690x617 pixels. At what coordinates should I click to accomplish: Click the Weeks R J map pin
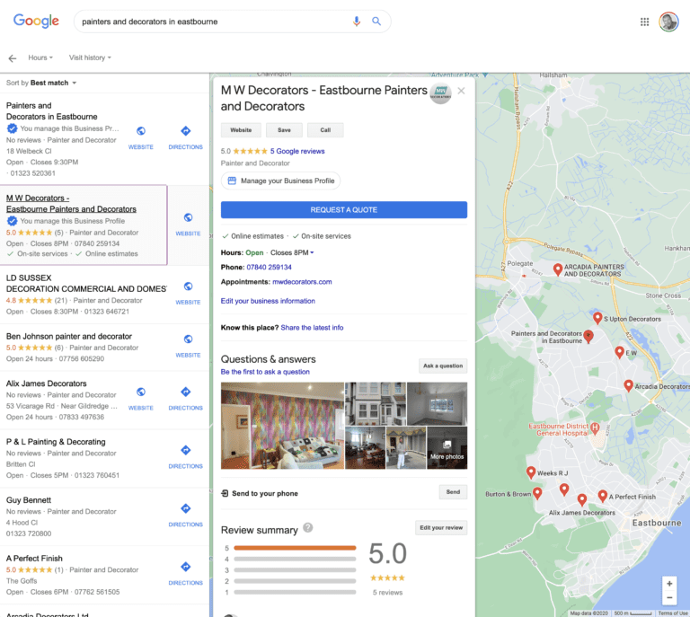tap(531, 472)
